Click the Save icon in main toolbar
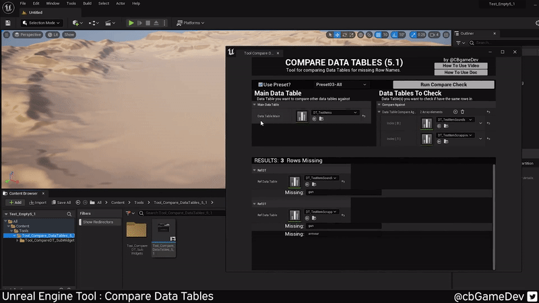 pos(7,23)
